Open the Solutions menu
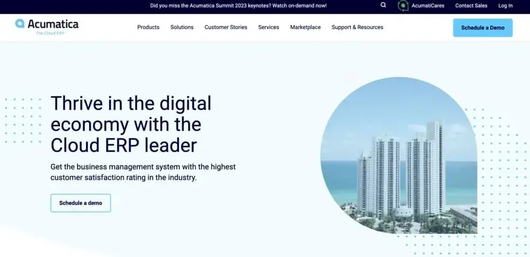 pyautogui.click(x=182, y=28)
